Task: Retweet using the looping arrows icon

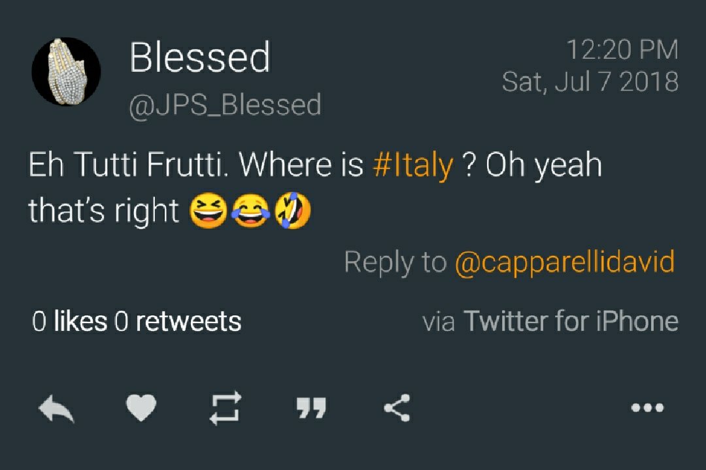Action: pyautogui.click(x=226, y=409)
